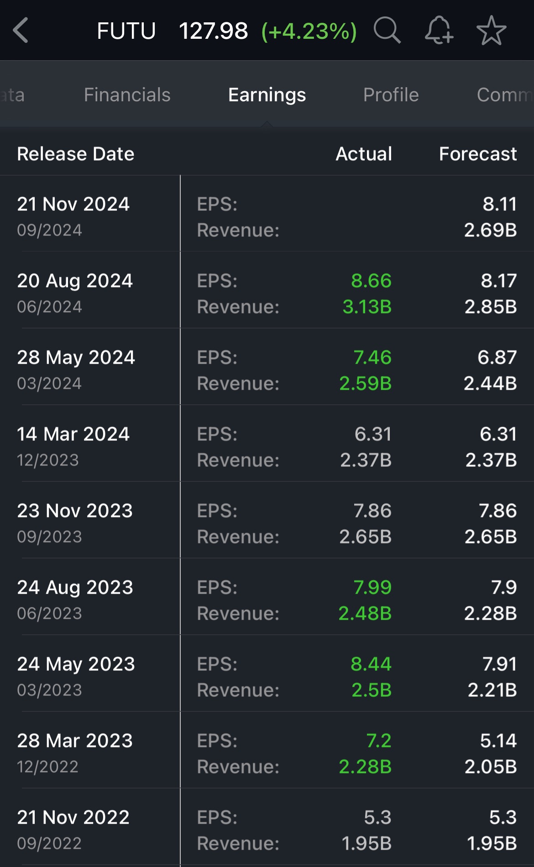
Task: Switch to the Financials tab
Action: [x=127, y=95]
